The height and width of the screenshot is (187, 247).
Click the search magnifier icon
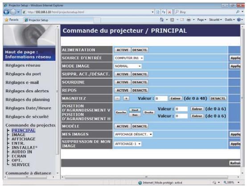click(238, 12)
